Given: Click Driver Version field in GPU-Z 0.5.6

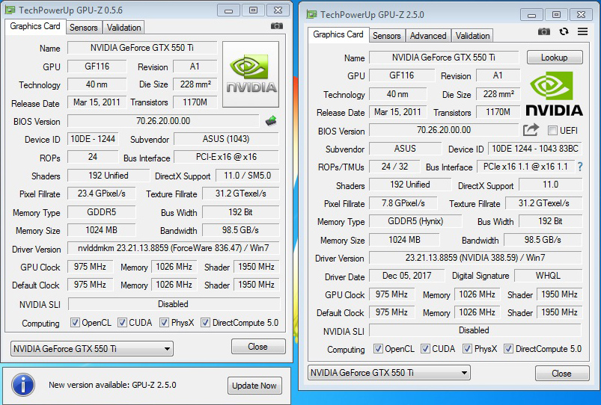Looking at the screenshot, I should tap(173, 248).
